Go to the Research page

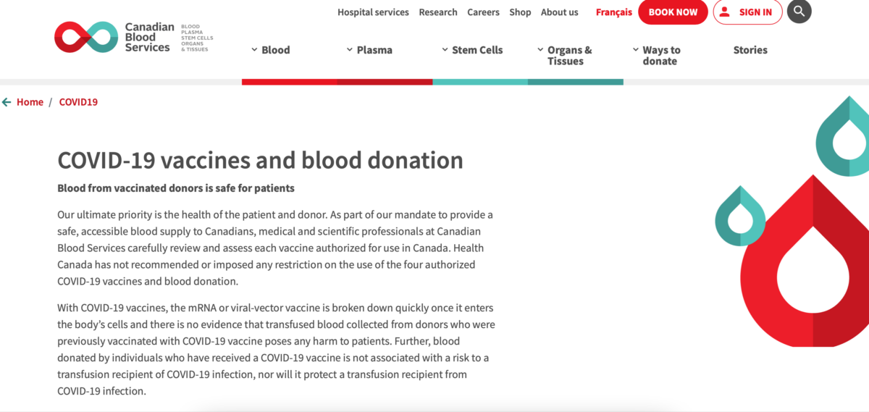pos(438,12)
